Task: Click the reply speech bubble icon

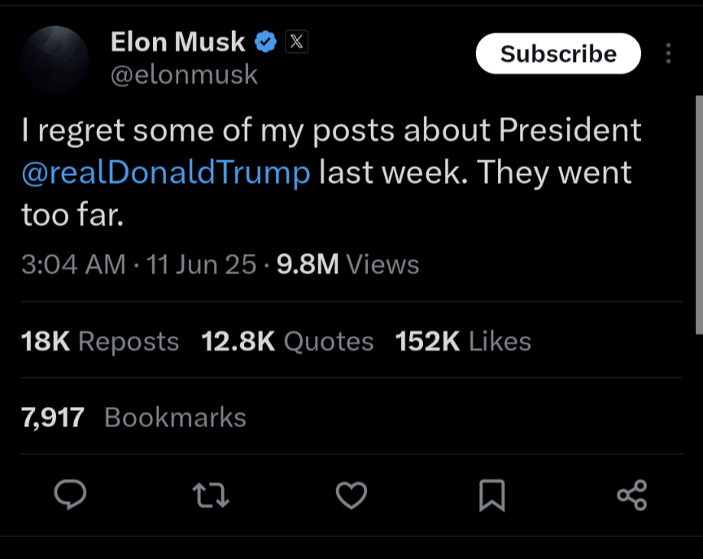Action: 71,494
